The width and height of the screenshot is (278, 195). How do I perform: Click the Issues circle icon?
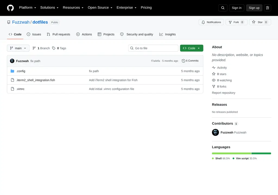[x=28, y=34]
